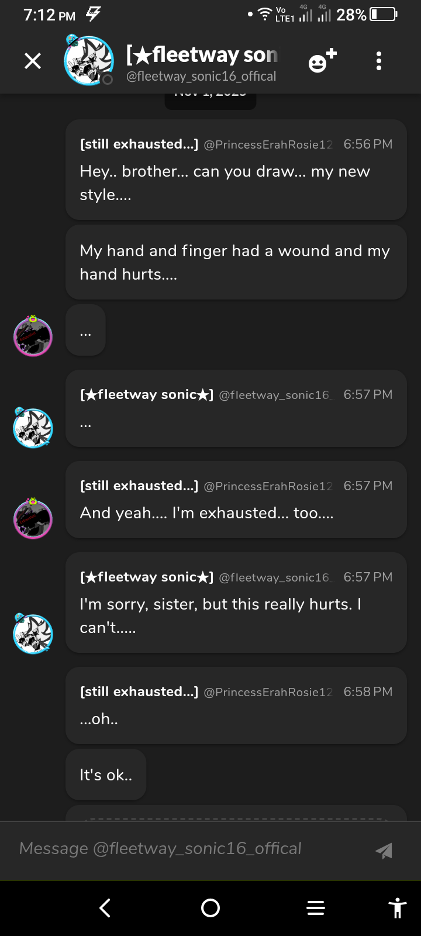Screen dimensions: 421x936
Task: Tap the avatar next to "And yeah.... I'm exhausted"
Action: point(33,519)
